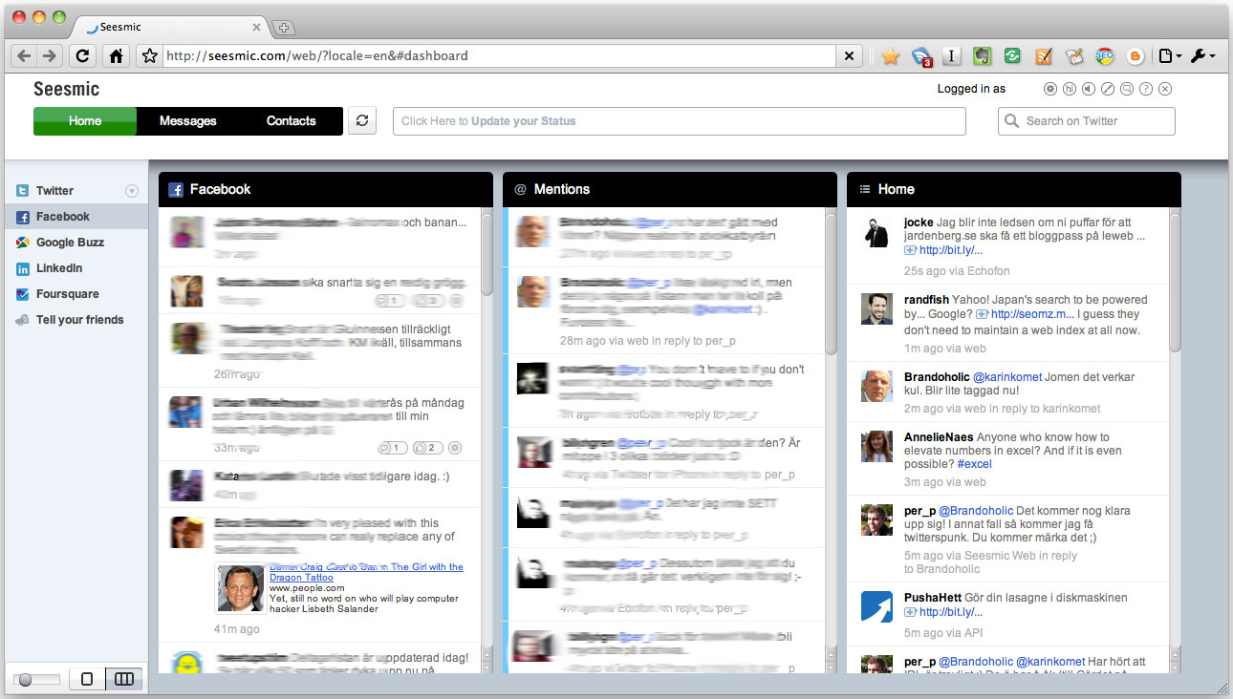Click the username 'randfish' in Home column
This screenshot has height=699, width=1233.
[926, 299]
